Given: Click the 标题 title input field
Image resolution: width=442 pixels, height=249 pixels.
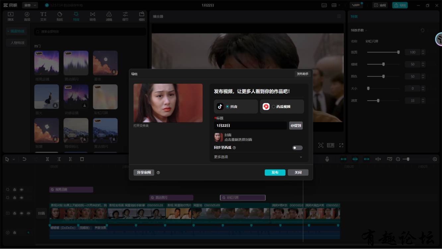Looking at the screenshot, I should pyautogui.click(x=250, y=125).
